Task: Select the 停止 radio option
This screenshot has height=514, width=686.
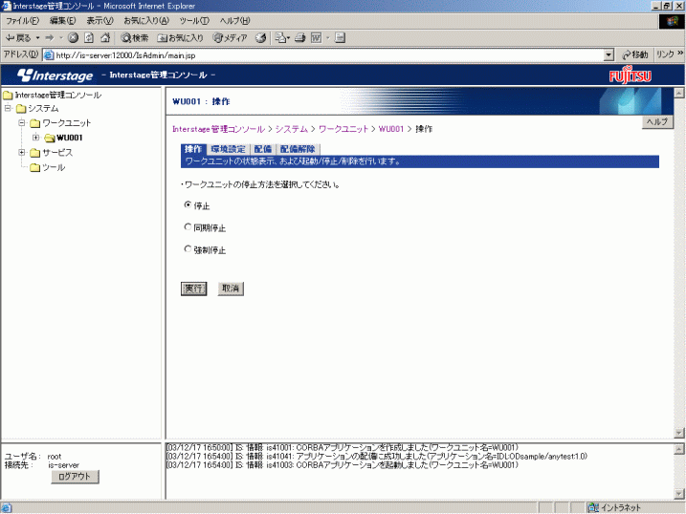Action: [x=188, y=204]
